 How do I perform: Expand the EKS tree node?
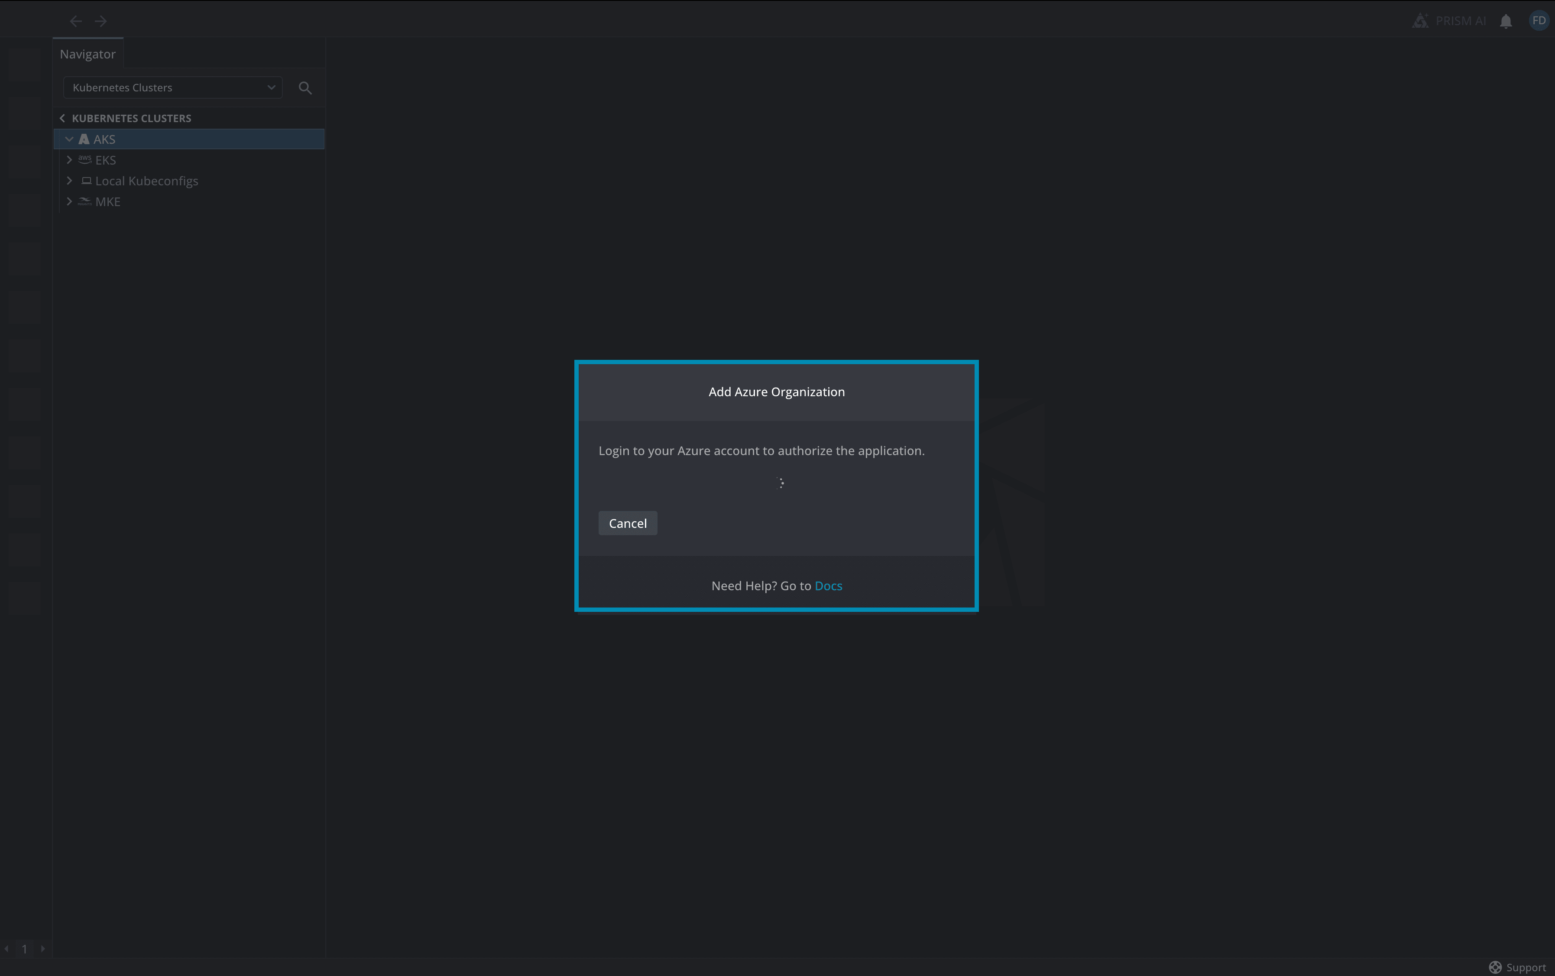69,159
